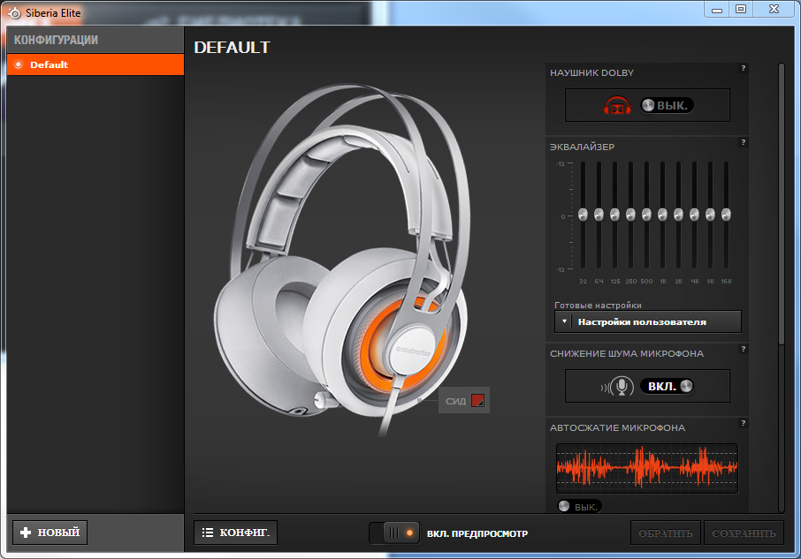Minimize the Siberia Elite window
Viewport: 801px width, 559px height.
coord(717,10)
